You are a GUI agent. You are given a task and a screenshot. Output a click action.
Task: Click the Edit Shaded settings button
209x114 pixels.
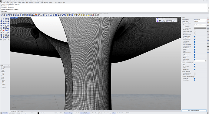(194, 111)
